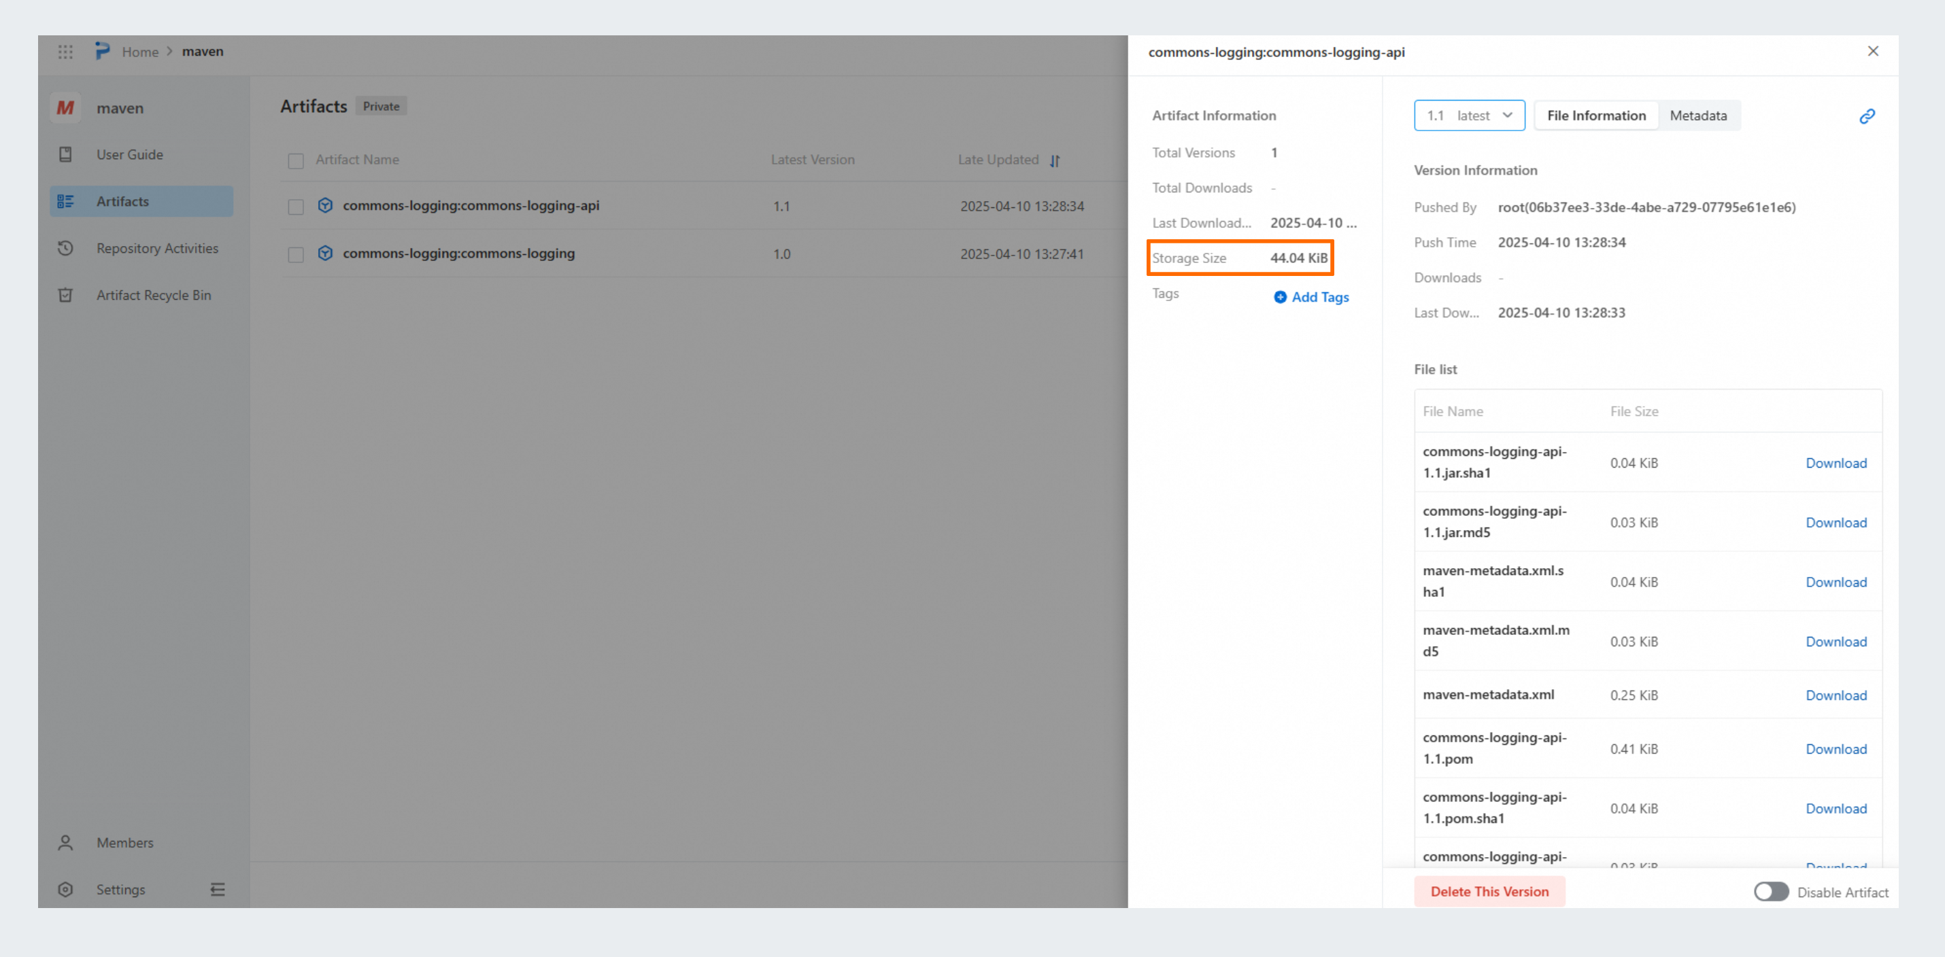Check the commons-logging:commons-logging row checkbox
Image resolution: width=1945 pixels, height=957 pixels.
point(296,255)
